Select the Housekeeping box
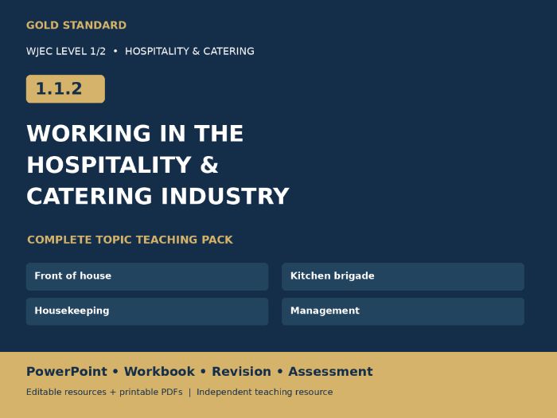557x418 pixels. point(147,311)
